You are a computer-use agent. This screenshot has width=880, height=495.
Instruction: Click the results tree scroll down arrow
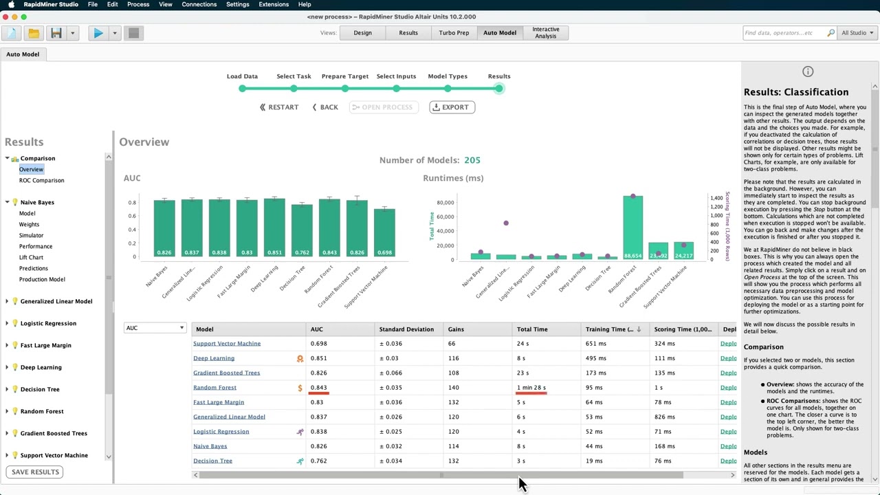click(108, 456)
